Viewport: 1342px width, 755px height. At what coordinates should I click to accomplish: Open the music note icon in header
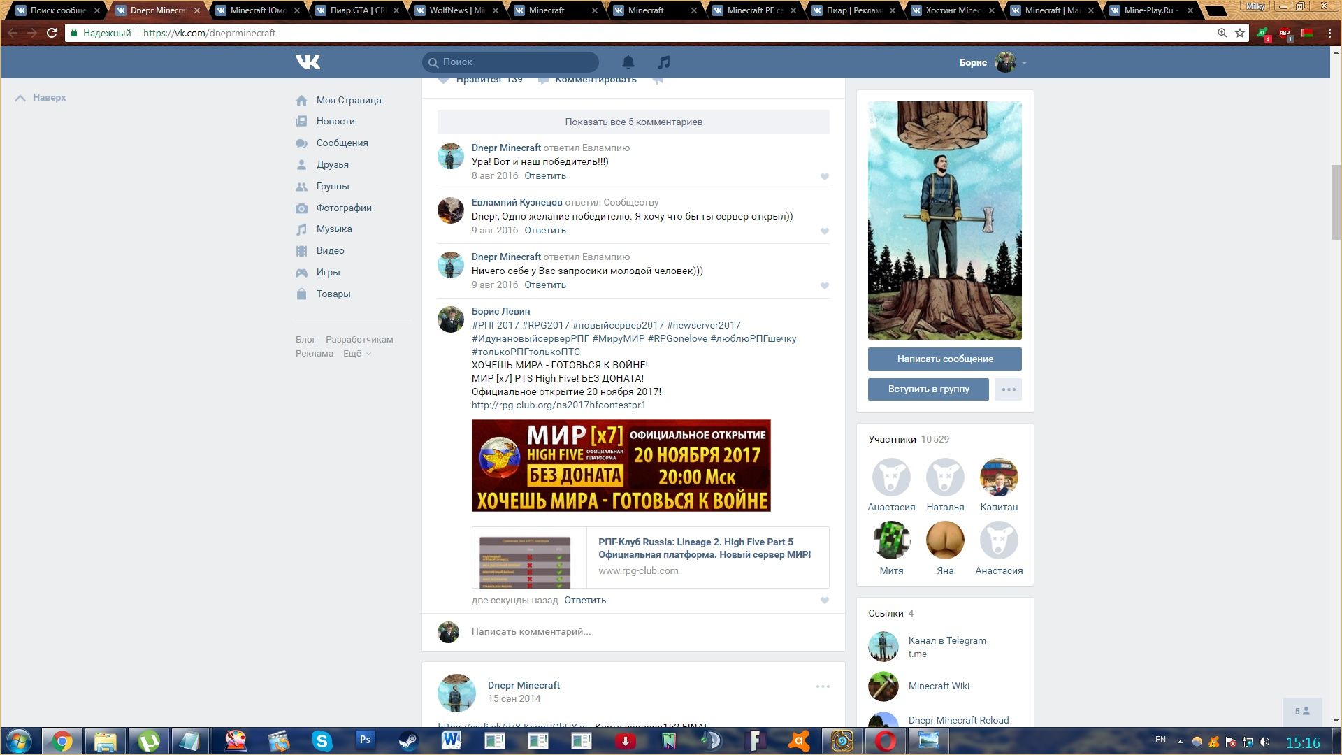[663, 62]
